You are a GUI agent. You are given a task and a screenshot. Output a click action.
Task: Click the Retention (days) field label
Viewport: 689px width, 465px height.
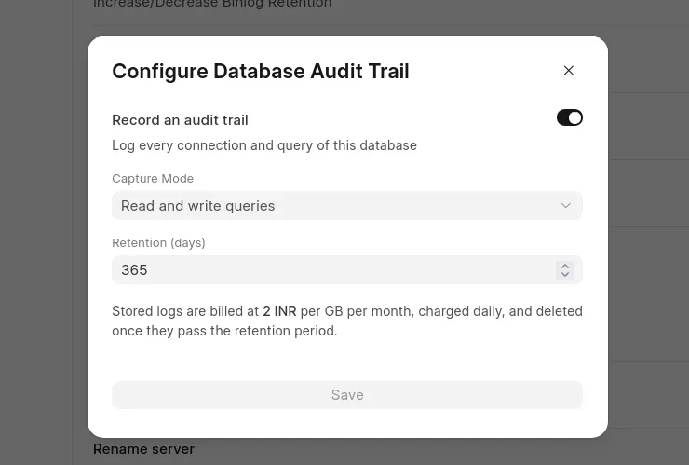pos(158,243)
